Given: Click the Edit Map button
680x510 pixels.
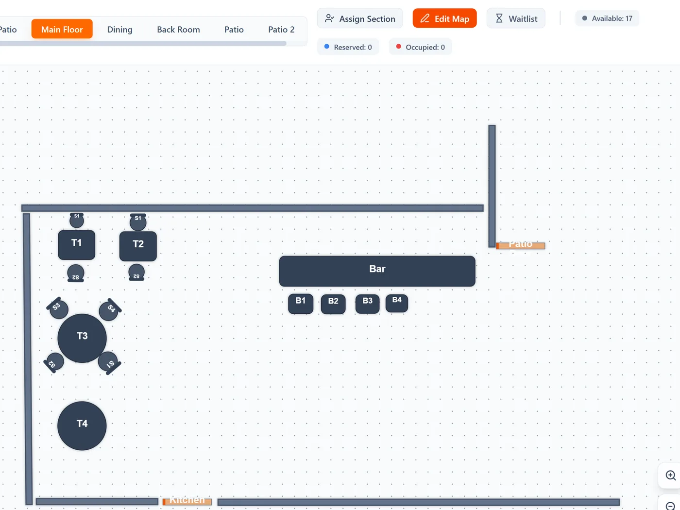Looking at the screenshot, I should pos(444,18).
